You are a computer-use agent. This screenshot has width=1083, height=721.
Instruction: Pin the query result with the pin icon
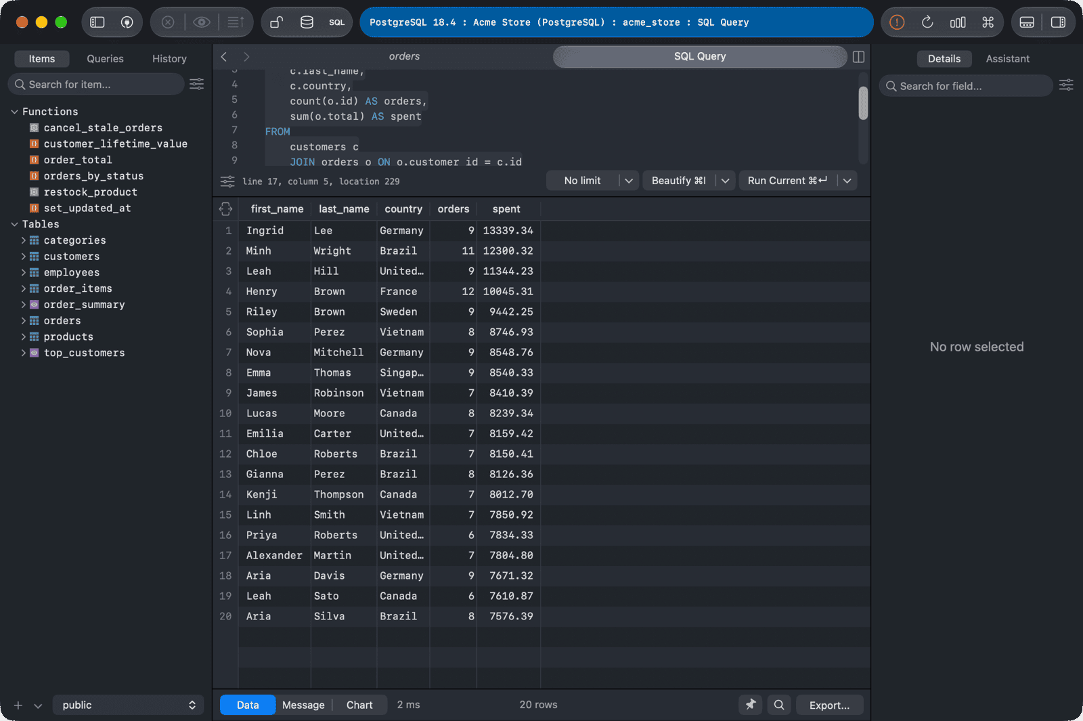[751, 705]
